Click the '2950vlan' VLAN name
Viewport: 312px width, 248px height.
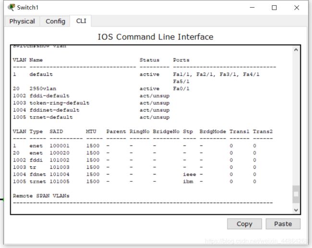pyautogui.click(x=43, y=88)
